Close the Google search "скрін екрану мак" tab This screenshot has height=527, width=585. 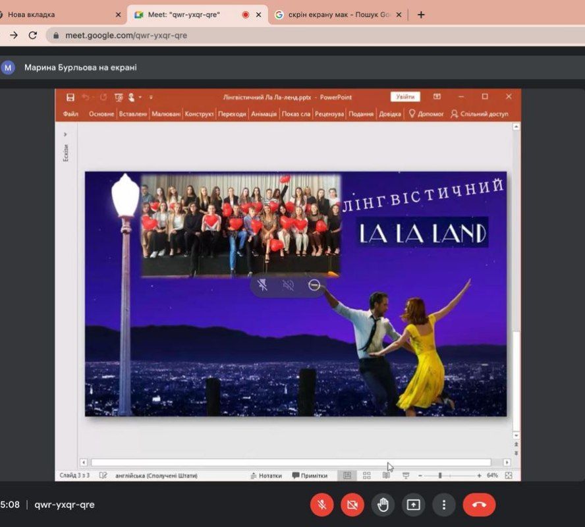point(399,15)
